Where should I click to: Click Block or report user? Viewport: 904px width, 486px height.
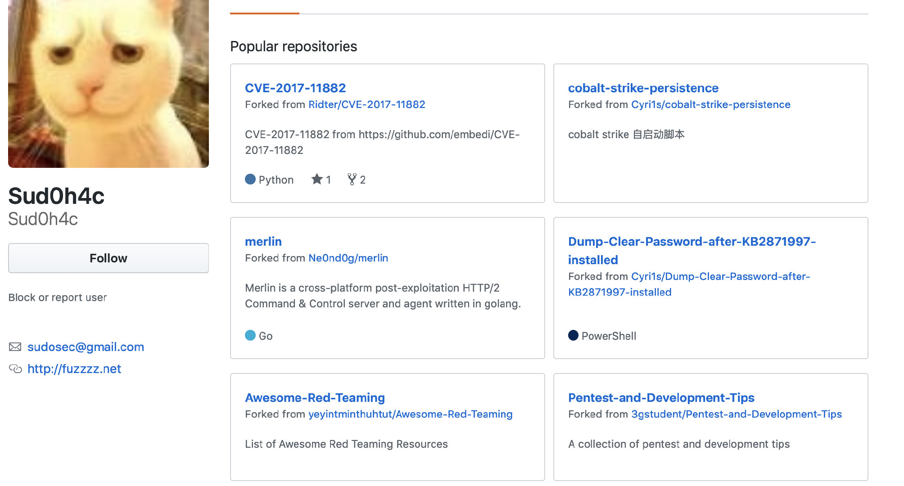tap(58, 297)
